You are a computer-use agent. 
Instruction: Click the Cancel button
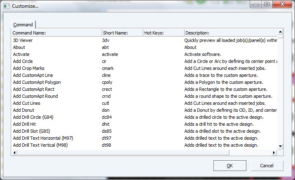coord(267,166)
